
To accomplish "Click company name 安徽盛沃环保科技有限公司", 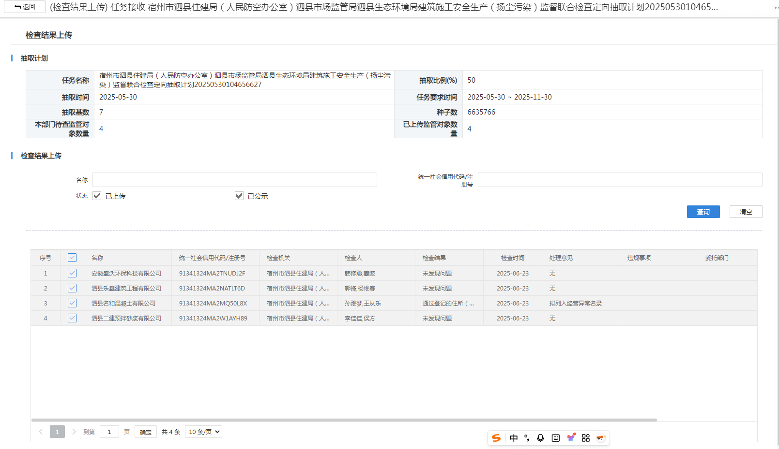I will tap(126, 273).
